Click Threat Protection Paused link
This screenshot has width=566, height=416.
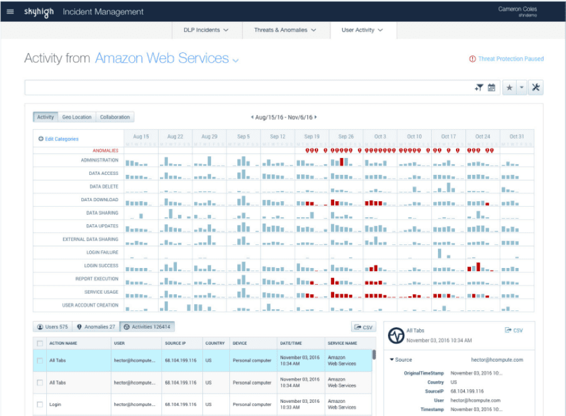coord(511,59)
